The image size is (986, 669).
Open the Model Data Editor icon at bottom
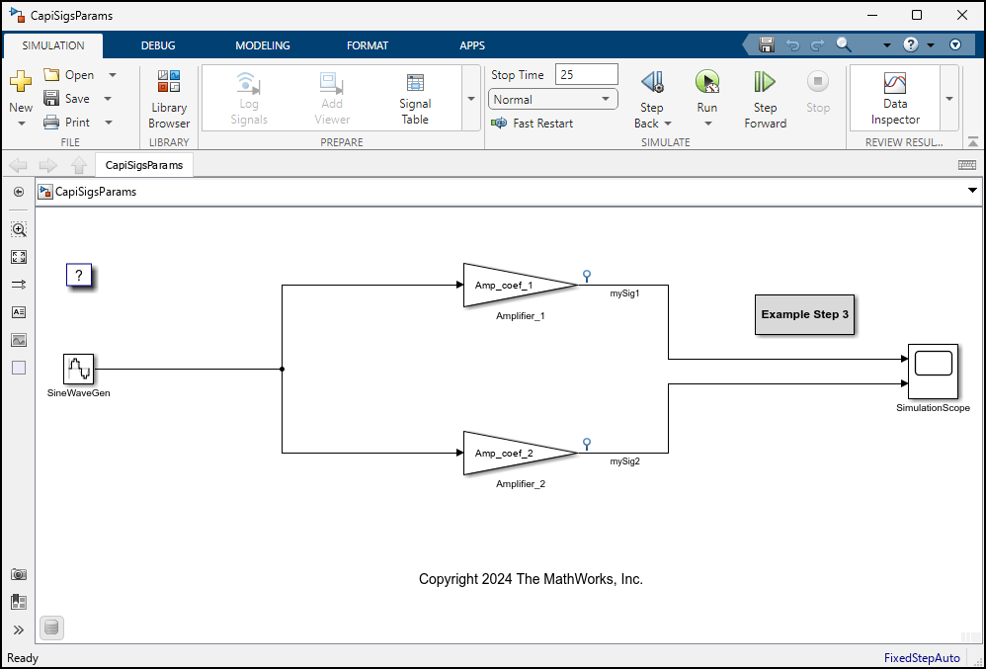click(x=52, y=627)
